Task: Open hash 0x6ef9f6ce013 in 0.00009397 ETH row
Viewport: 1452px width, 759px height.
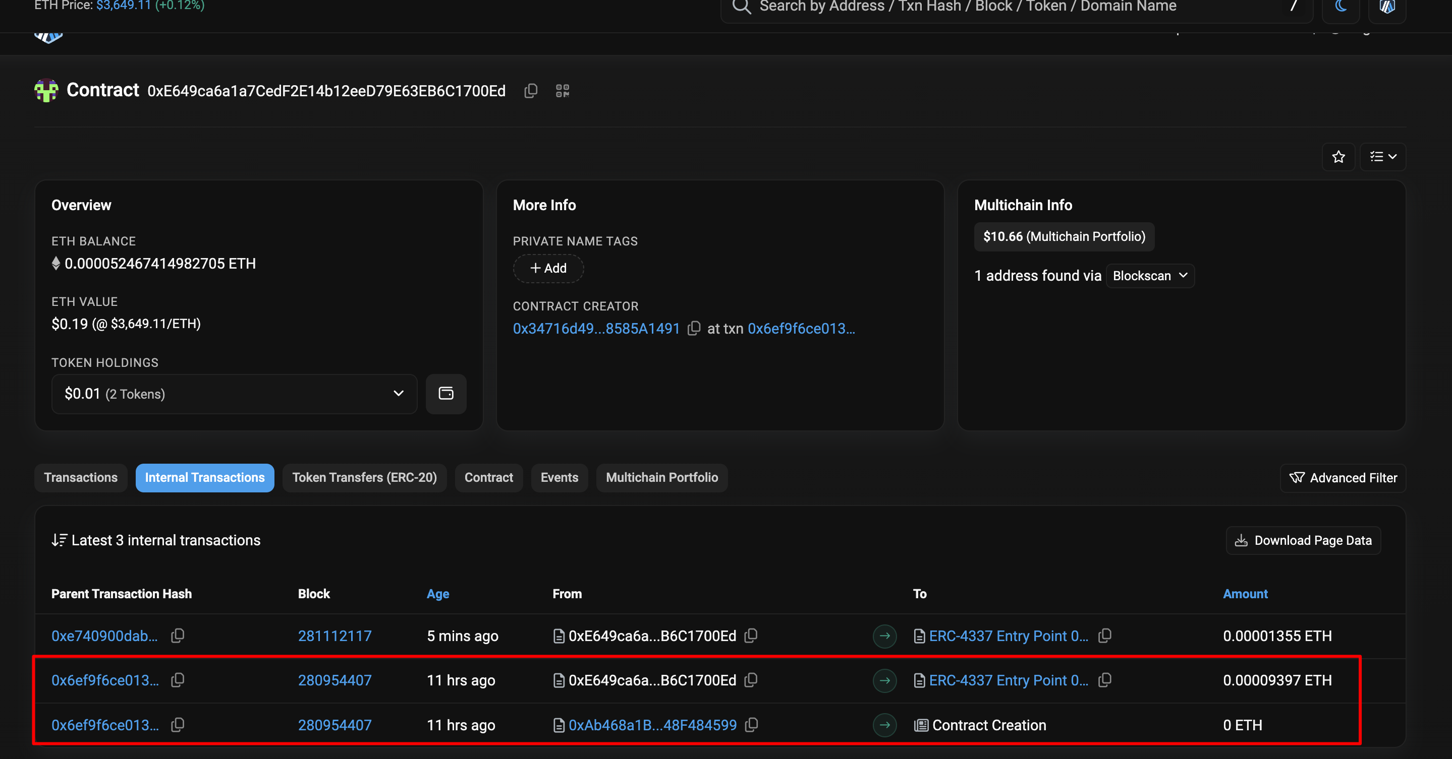Action: [x=105, y=681]
